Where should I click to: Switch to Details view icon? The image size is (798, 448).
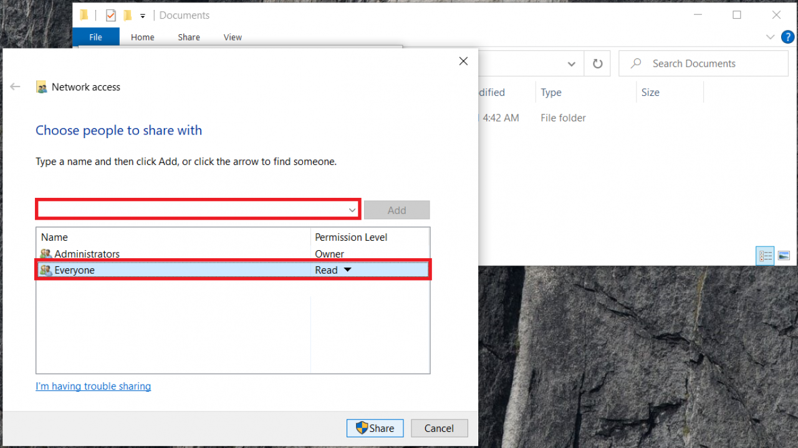coord(766,256)
